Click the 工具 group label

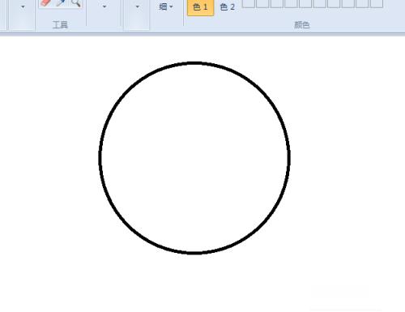pyautogui.click(x=60, y=25)
